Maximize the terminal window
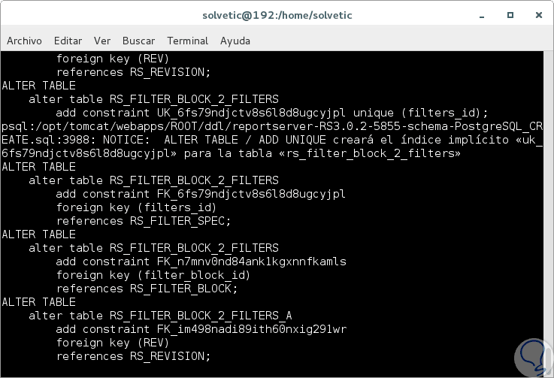The width and height of the screenshot is (554, 378). coord(511,15)
